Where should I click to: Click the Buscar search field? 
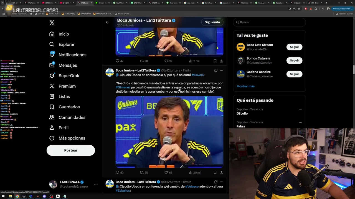pos(269,22)
